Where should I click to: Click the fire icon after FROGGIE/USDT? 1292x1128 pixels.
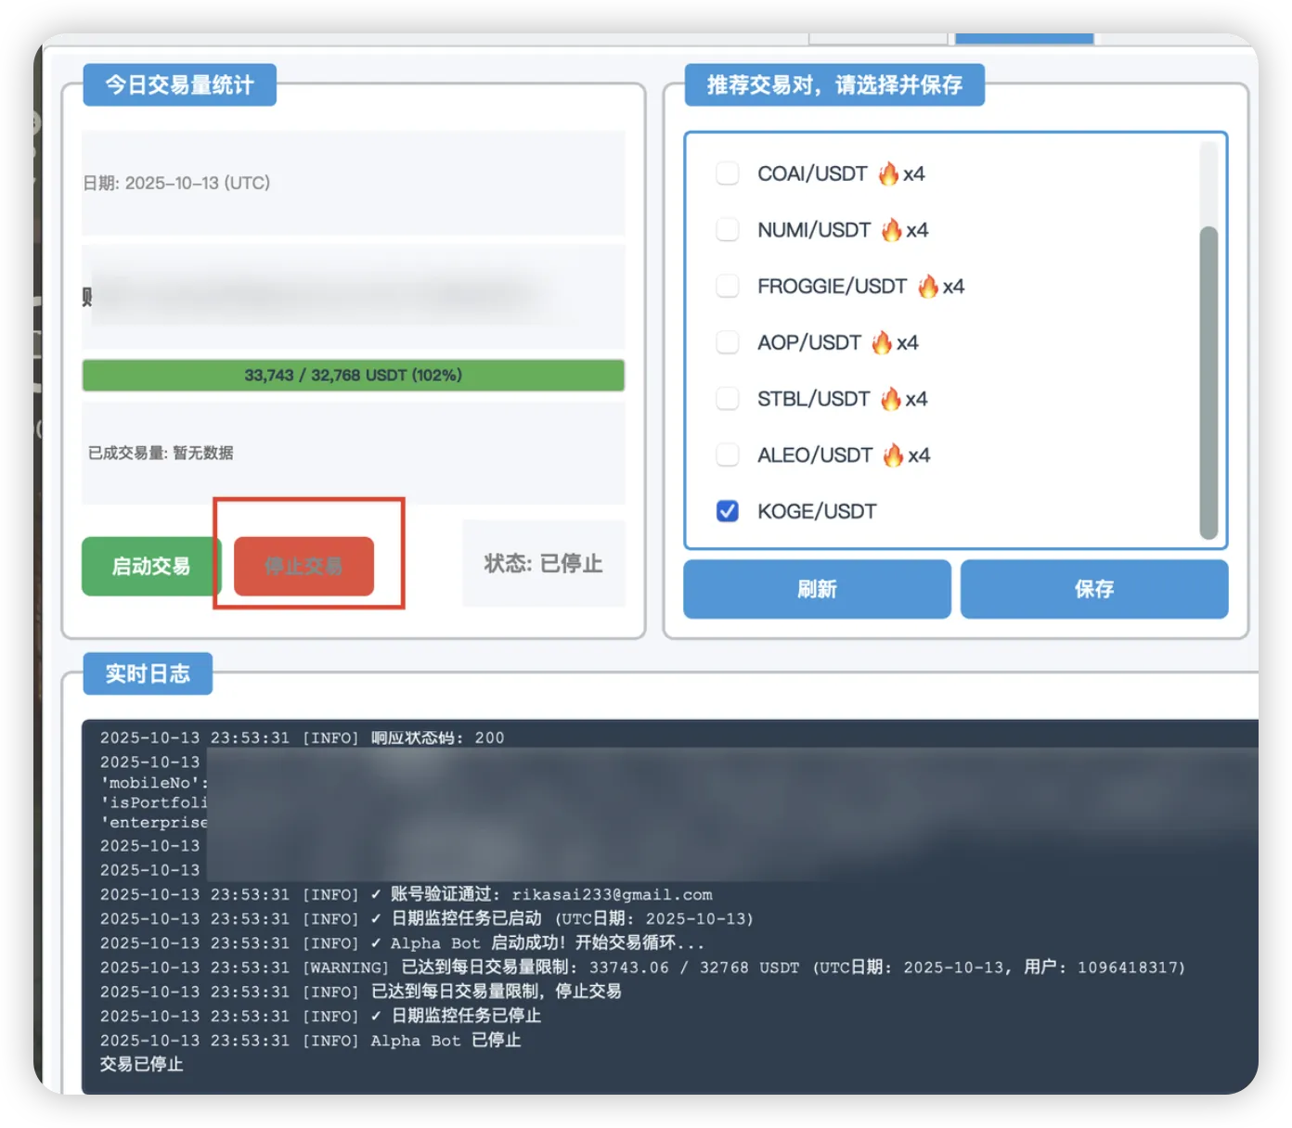click(x=927, y=287)
